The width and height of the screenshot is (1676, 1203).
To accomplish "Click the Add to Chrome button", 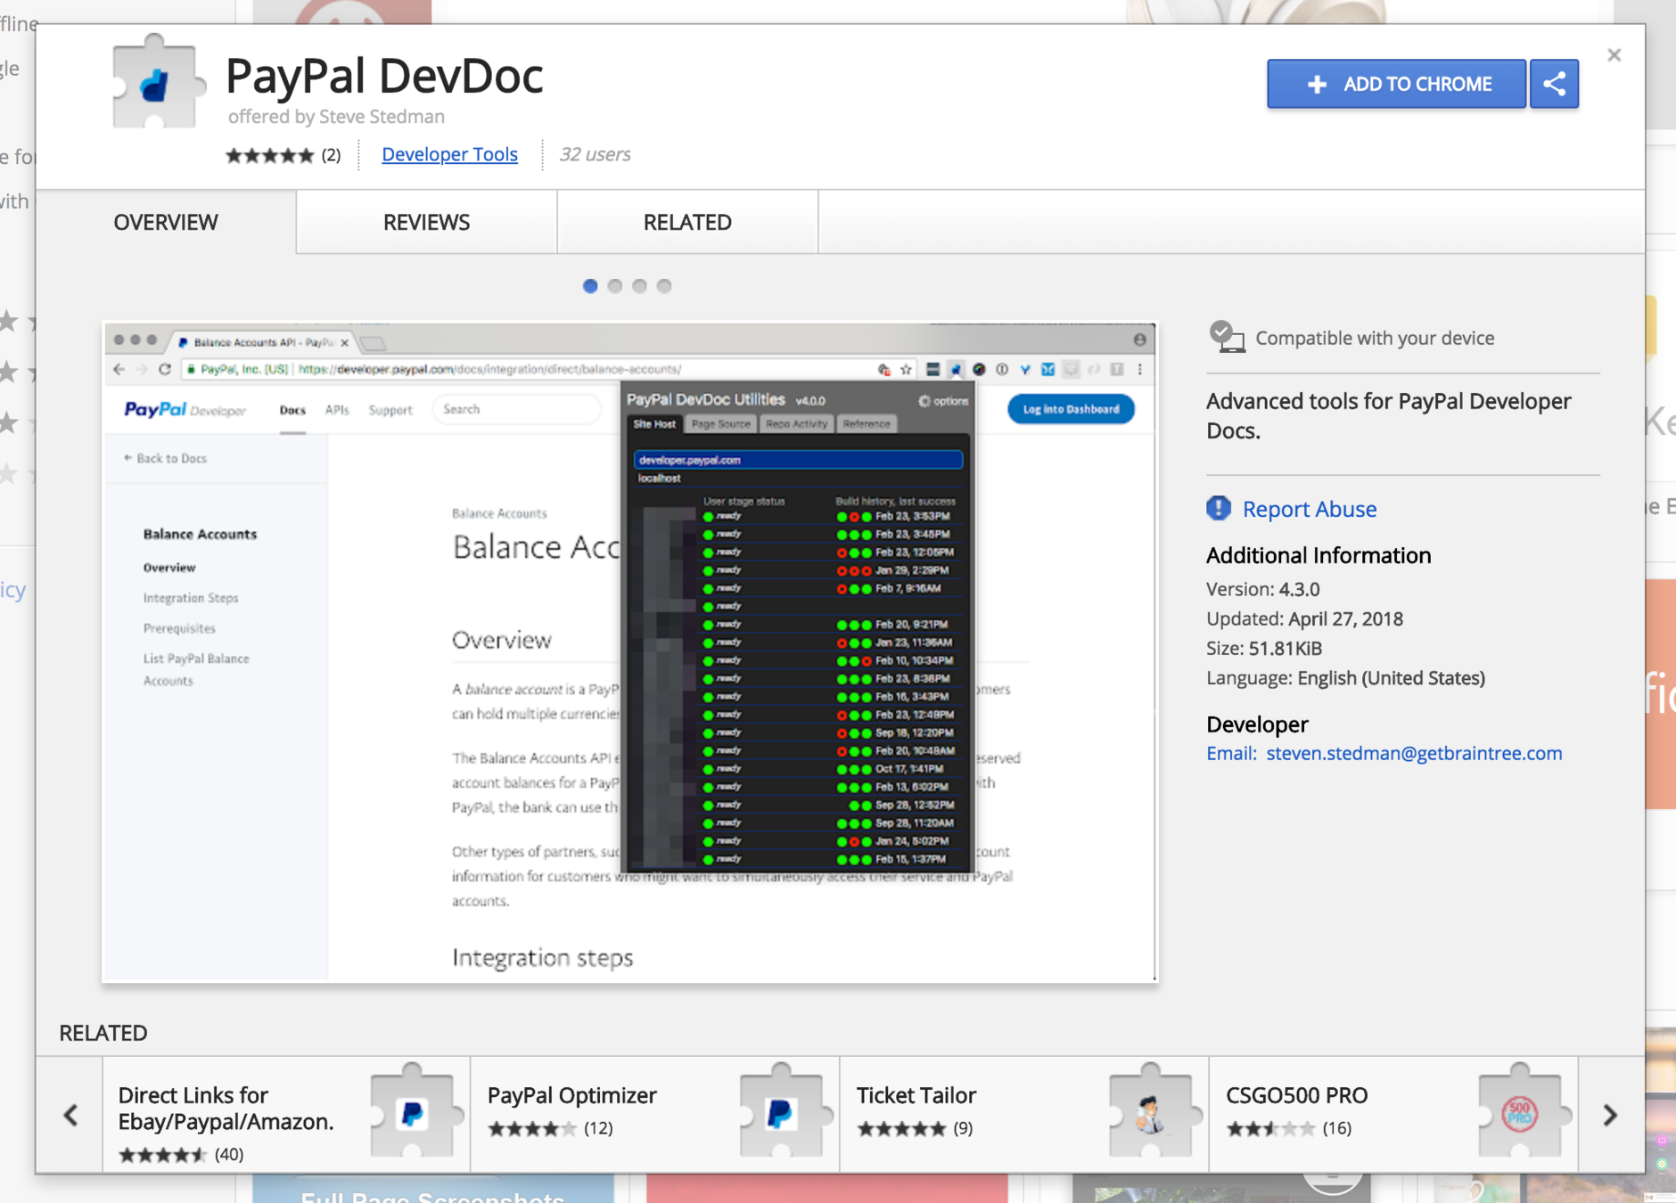I will 1396,84.
